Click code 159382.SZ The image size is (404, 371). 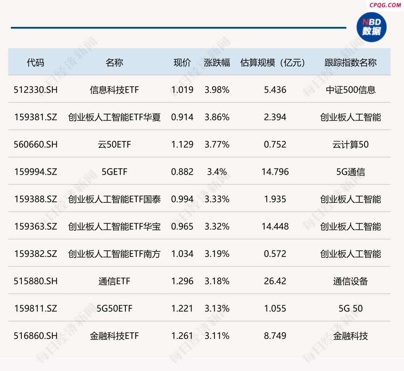36,254
